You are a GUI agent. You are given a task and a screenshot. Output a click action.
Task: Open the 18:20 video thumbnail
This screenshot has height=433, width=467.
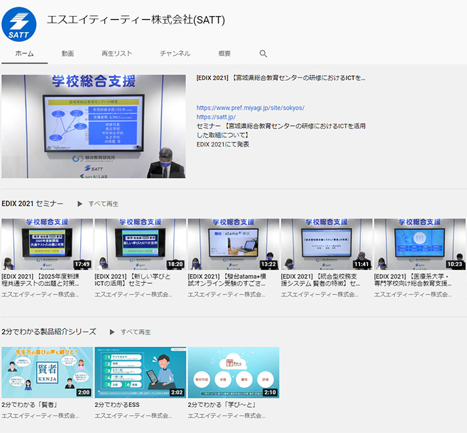(140, 244)
